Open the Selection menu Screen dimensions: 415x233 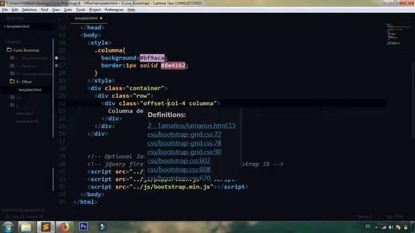point(29,10)
